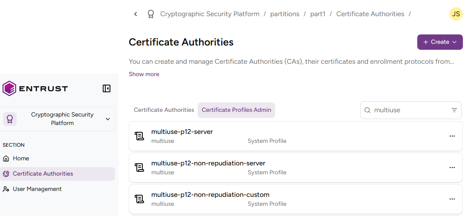Click the partitions breadcrumb link
This screenshot has width=468, height=216.
point(284,14)
